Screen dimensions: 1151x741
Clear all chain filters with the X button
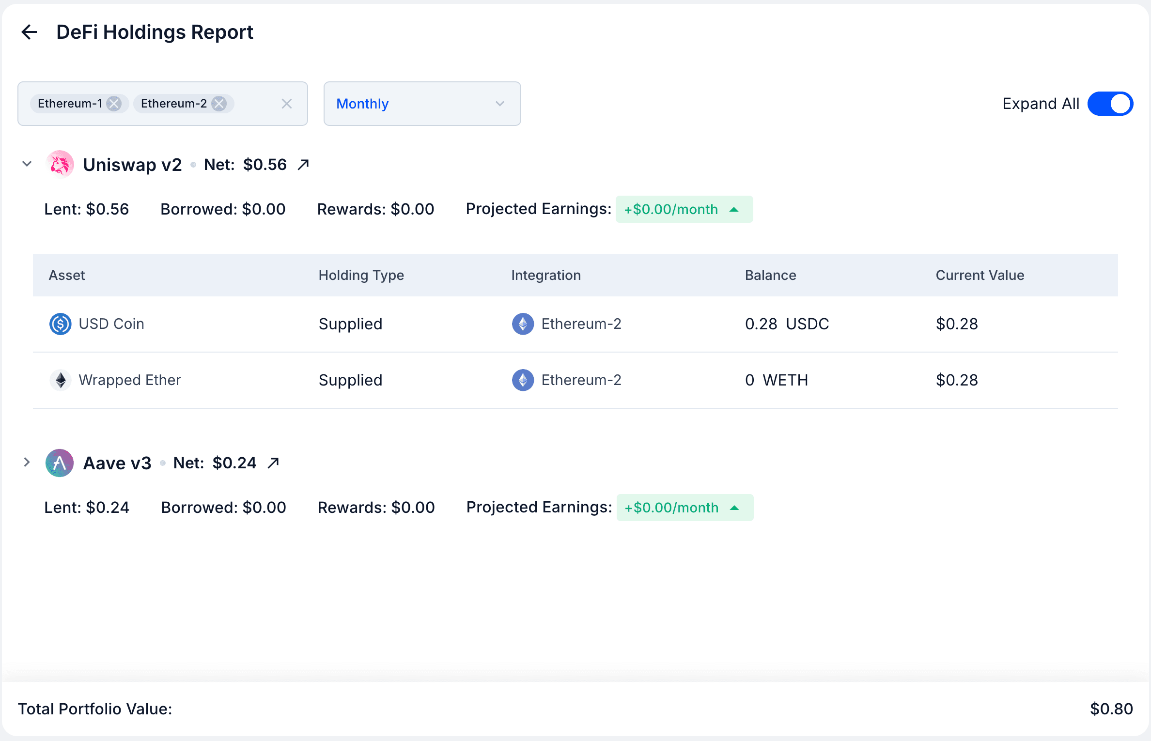click(287, 103)
